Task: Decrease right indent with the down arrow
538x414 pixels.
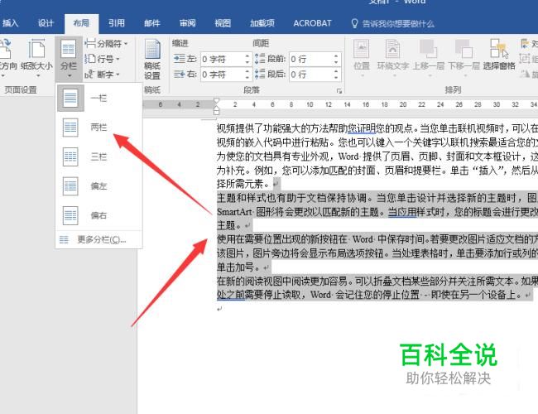Action: [x=247, y=78]
